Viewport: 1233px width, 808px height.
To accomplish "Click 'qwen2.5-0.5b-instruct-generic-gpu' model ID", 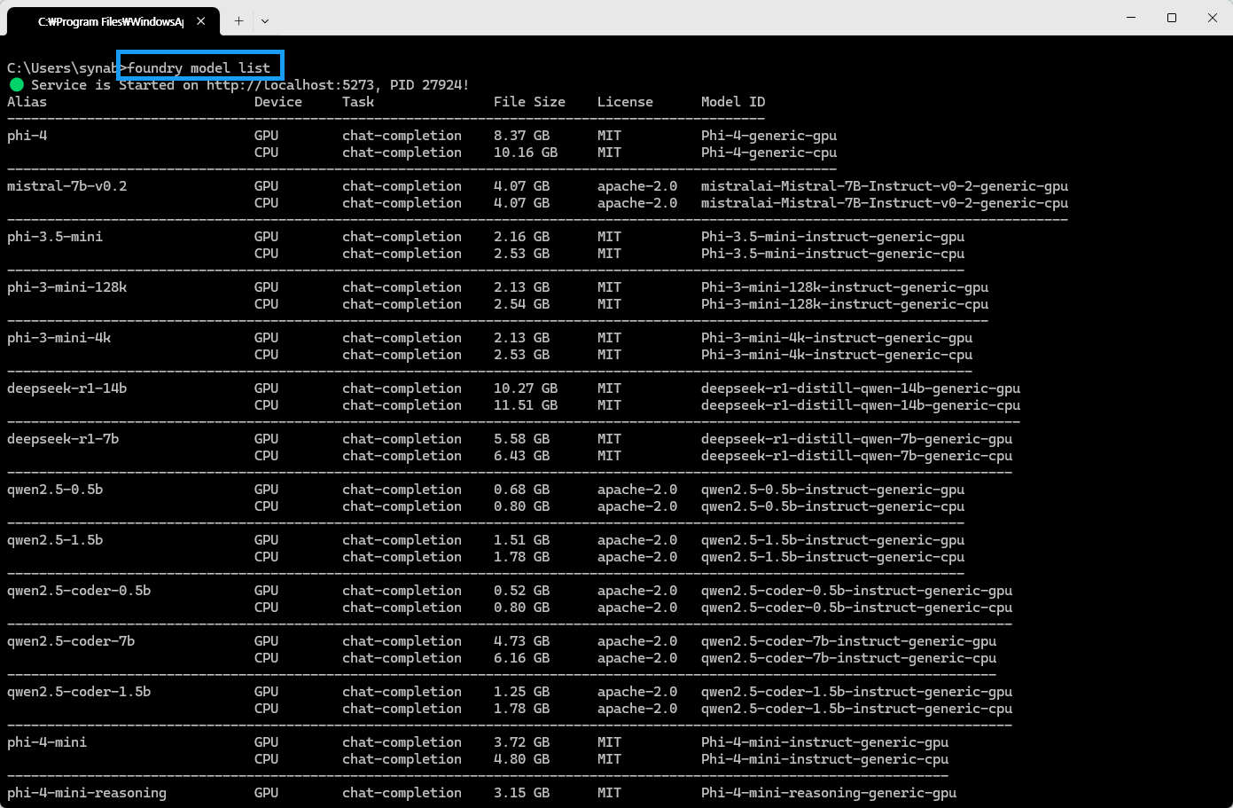I will pos(832,490).
